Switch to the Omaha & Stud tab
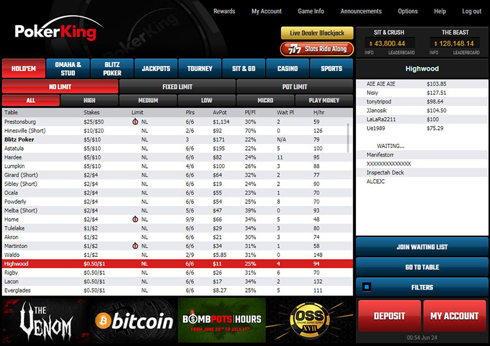The image size is (490, 346). (68, 69)
